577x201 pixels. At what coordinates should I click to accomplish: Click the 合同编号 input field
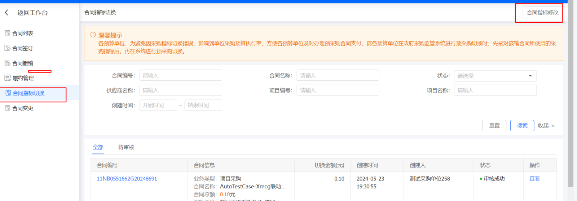[x=180, y=76]
